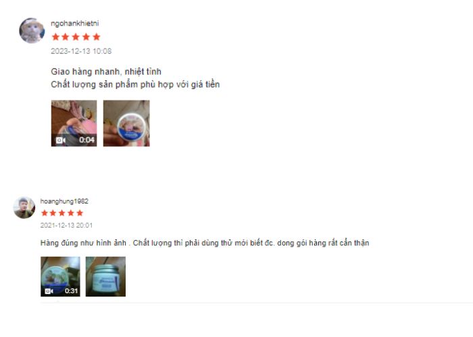Play the 0:31 review video
The height and width of the screenshot is (337, 473).
coord(60,276)
